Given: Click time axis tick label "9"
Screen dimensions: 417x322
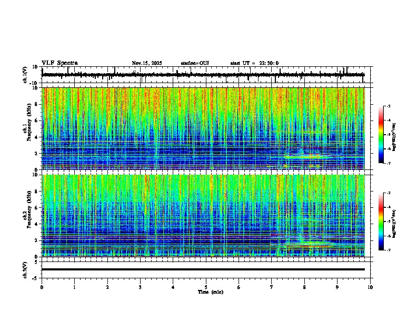Looking at the screenshot, I should (x=337, y=287).
